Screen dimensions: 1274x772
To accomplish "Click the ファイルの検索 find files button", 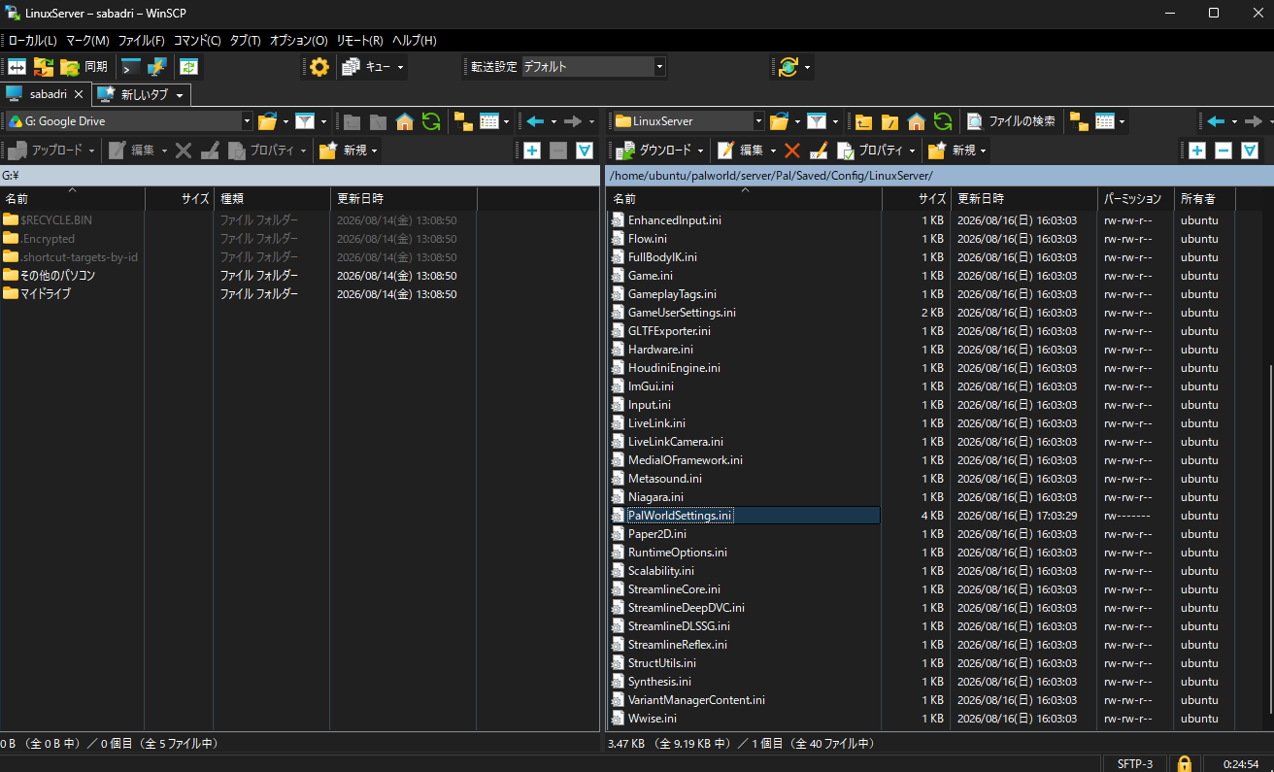I will [x=1012, y=121].
